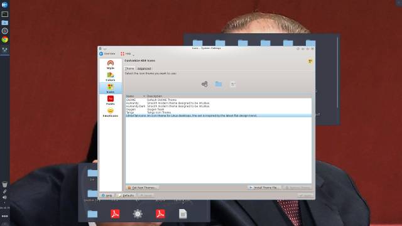Open the Style settings module

coord(111,65)
